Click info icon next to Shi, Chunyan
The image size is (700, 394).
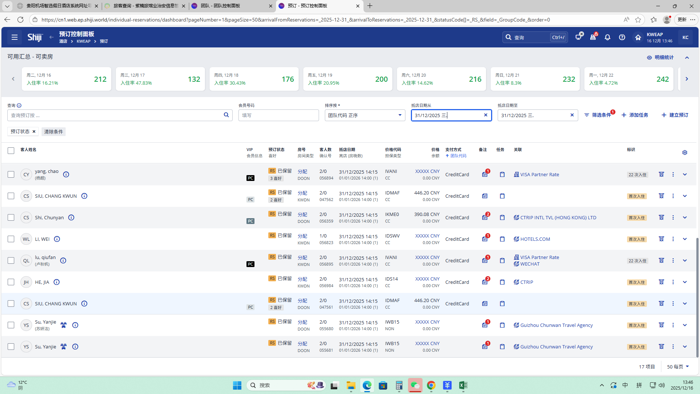point(71,217)
